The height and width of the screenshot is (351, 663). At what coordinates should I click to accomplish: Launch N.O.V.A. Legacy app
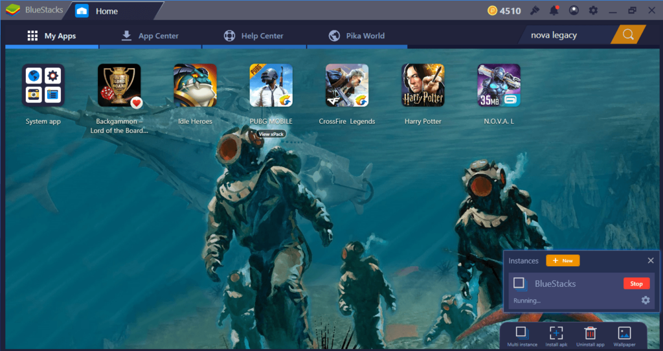(499, 85)
